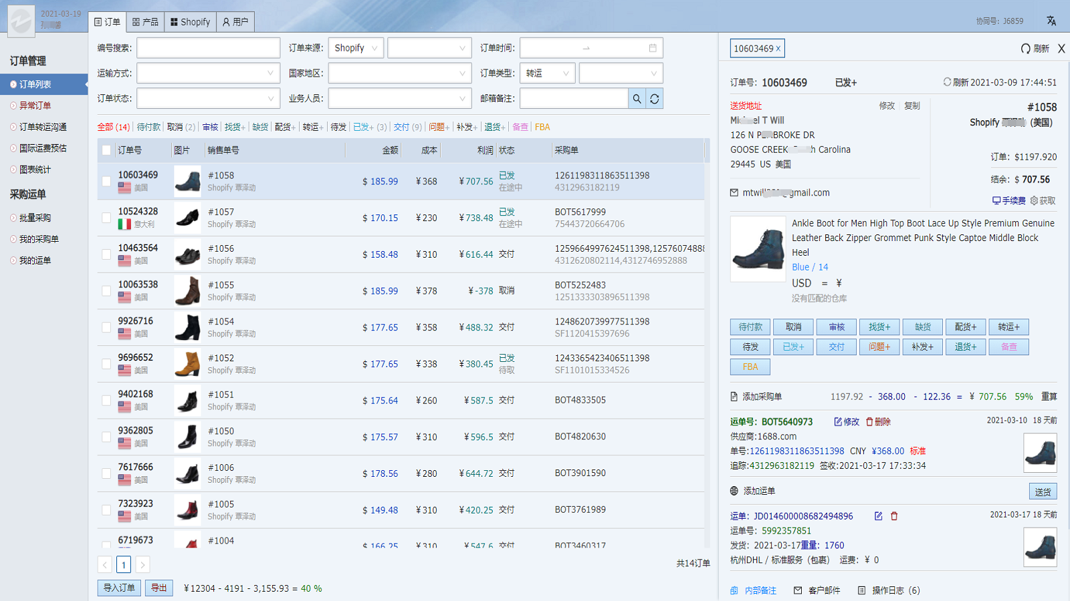
Task: Check the box for order 10524328
Action: 106,218
